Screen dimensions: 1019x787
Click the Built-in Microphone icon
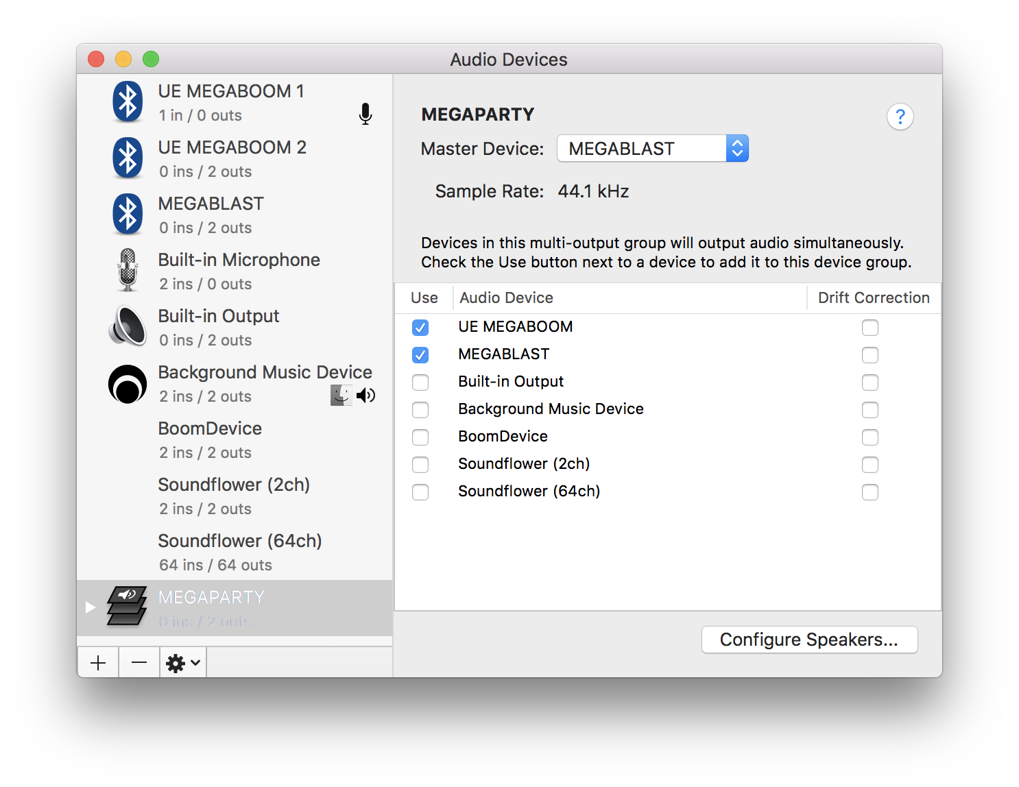pyautogui.click(x=128, y=270)
